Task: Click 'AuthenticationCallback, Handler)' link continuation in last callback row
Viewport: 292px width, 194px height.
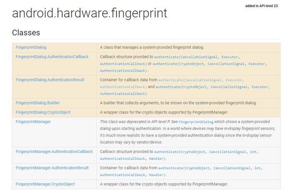Action: tap(133, 175)
